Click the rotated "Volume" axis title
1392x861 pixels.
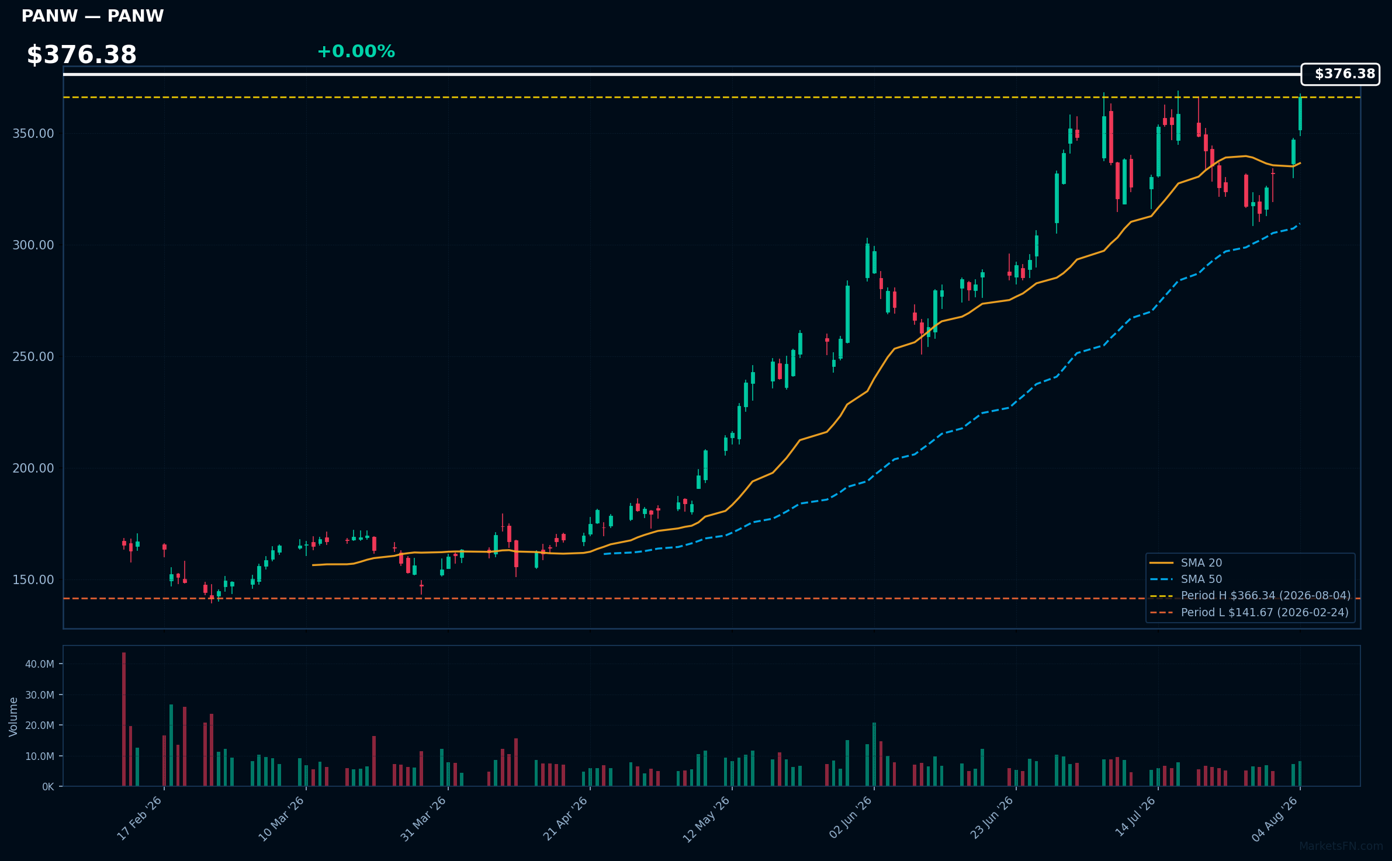13,717
